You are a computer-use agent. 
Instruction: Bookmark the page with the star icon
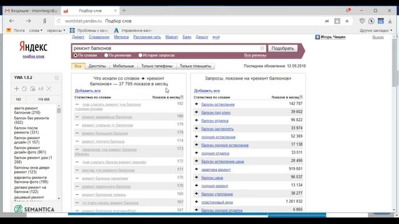[x=347, y=21]
